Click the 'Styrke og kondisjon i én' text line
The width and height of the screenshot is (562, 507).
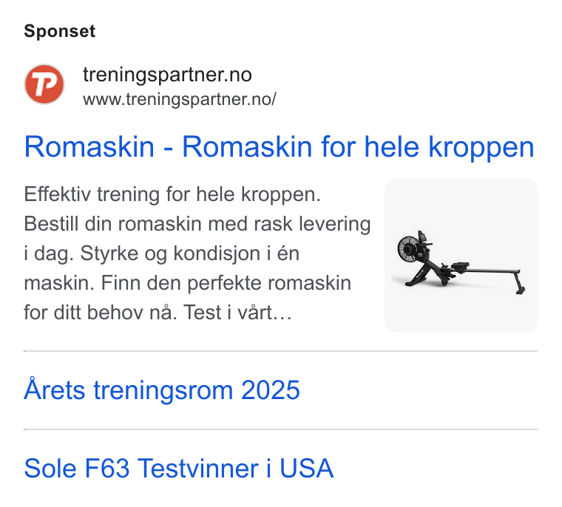(189, 253)
